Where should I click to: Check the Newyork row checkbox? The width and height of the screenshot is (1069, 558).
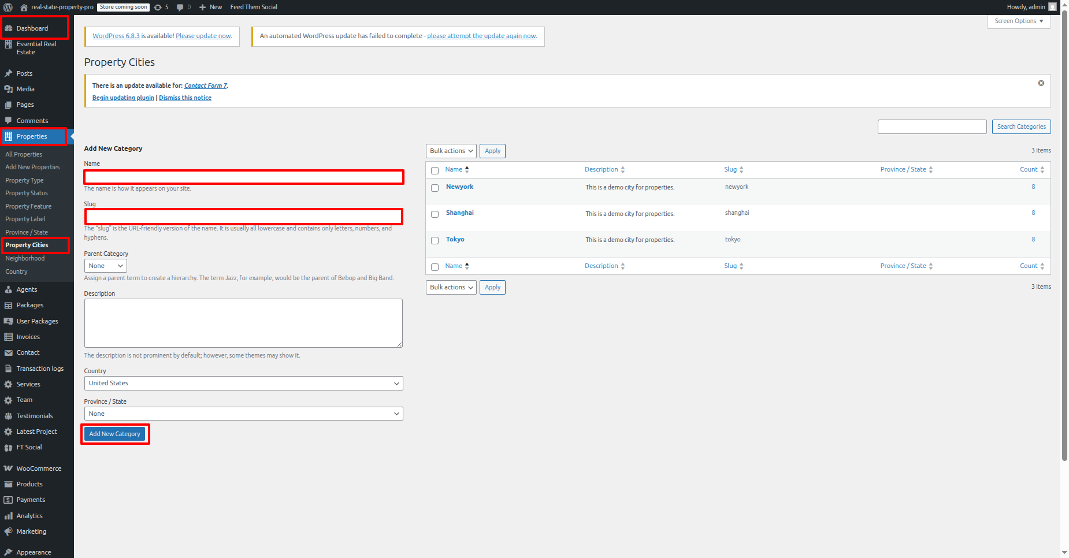pyautogui.click(x=435, y=188)
